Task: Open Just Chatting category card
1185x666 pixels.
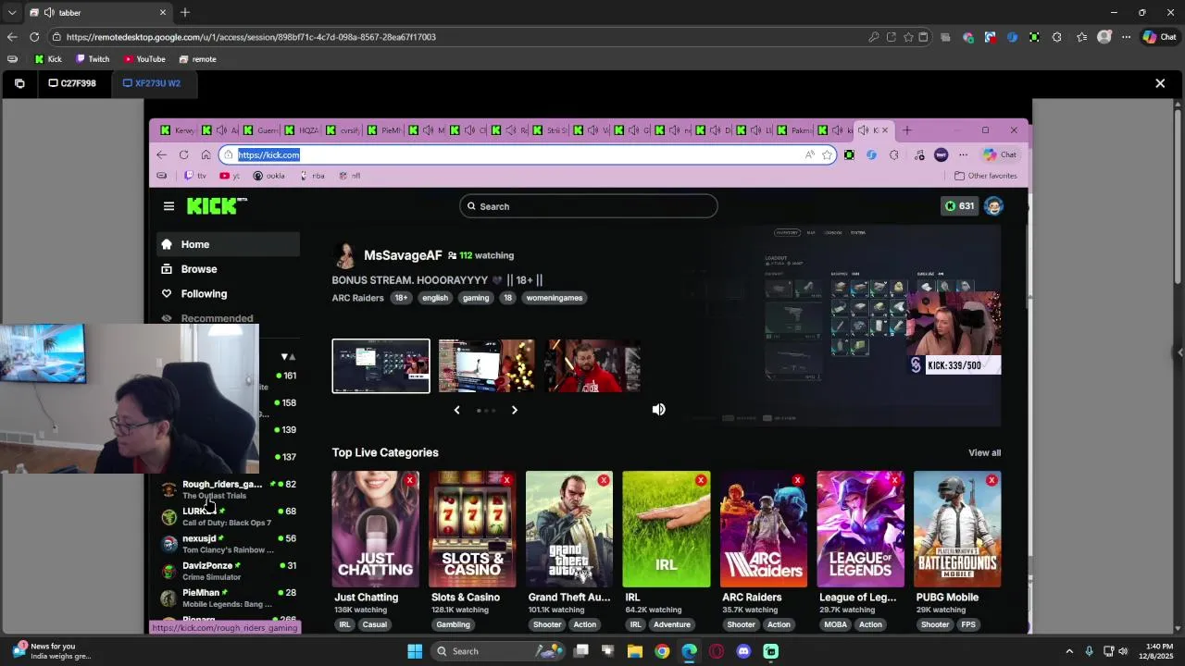Action: pos(375,529)
